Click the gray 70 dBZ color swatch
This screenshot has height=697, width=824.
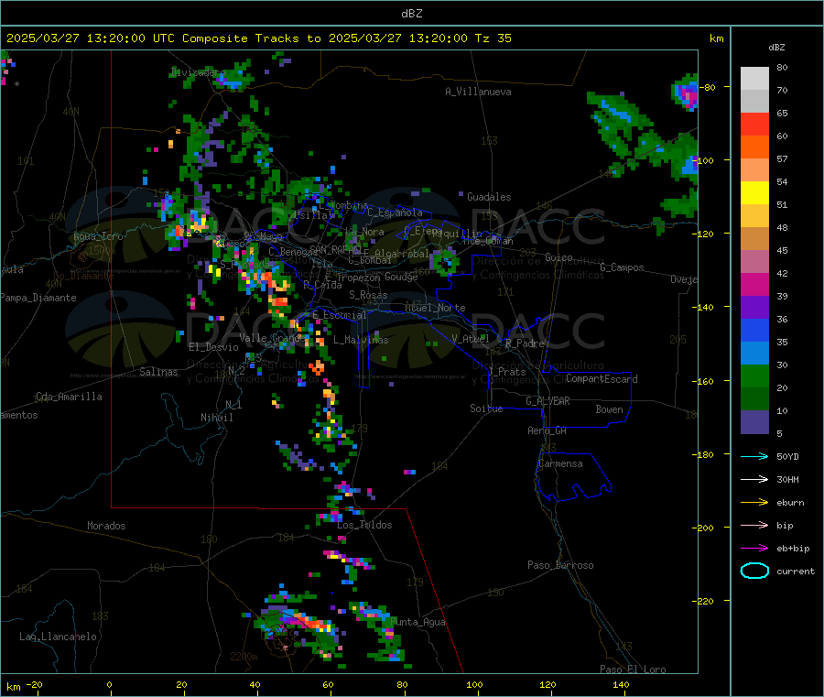pos(754,102)
